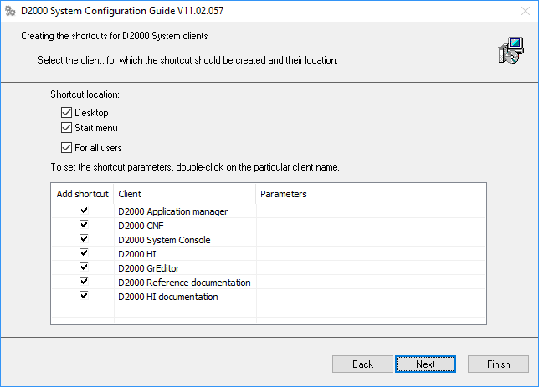
Task: Disable shortcut for D2000 System Console
Action: click(84, 240)
